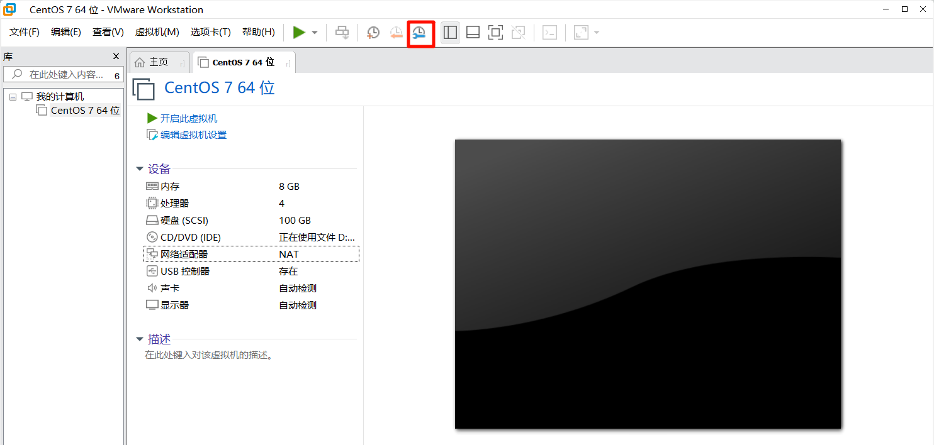934x445 pixels.
Task: Select the USB 控制器 device row
Action: [x=252, y=272]
